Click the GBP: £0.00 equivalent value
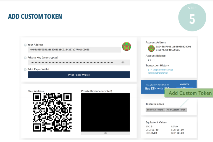The height and width of the screenshot is (142, 213). (x=177, y=133)
